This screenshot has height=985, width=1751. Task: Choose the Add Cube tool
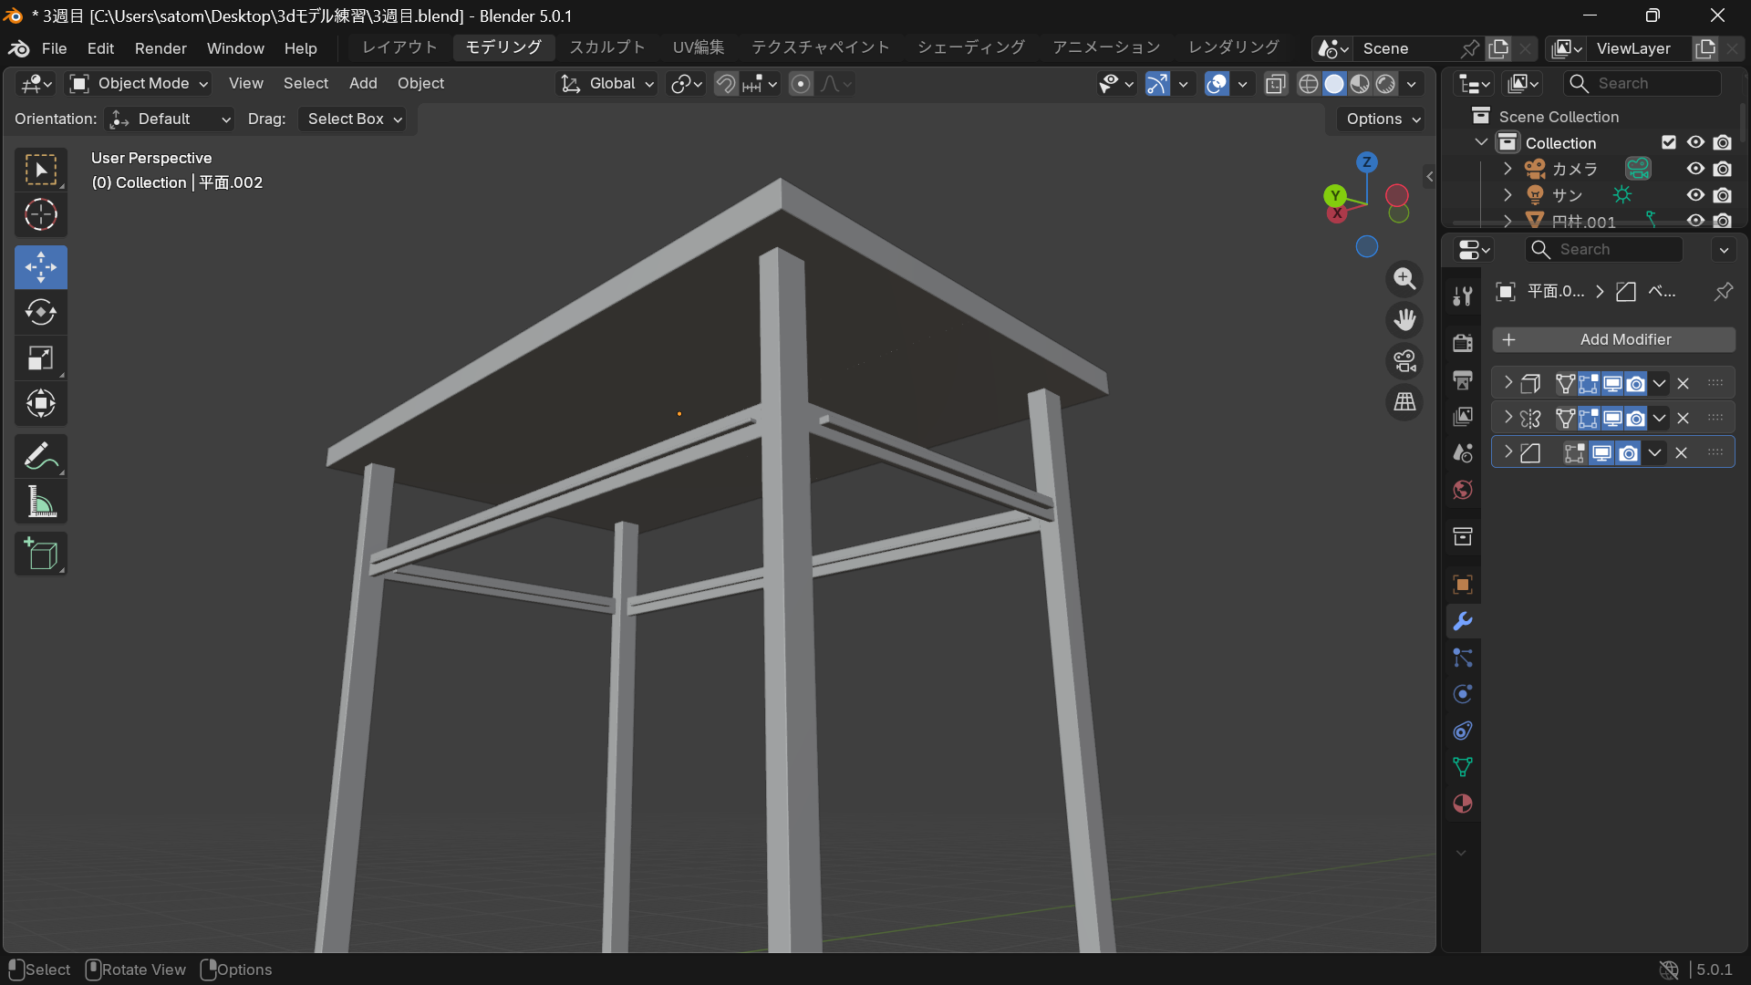pyautogui.click(x=40, y=554)
